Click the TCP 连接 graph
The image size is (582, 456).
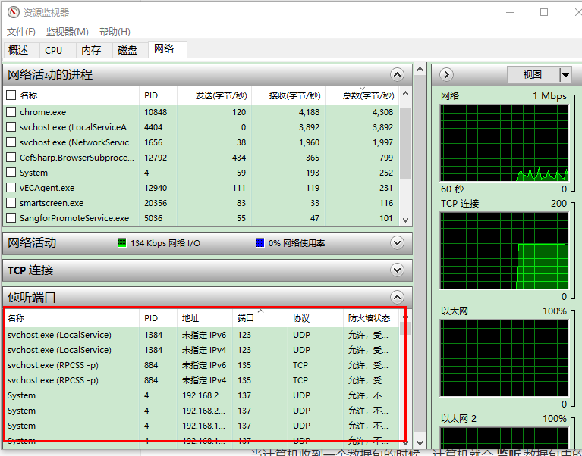(504, 251)
